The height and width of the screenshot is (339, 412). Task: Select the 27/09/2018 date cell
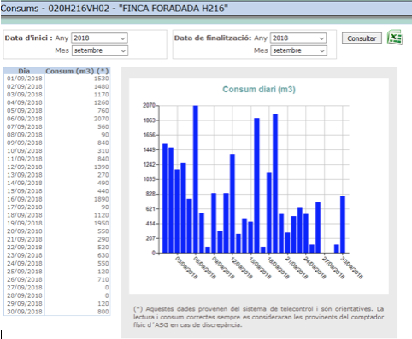coord(25,288)
